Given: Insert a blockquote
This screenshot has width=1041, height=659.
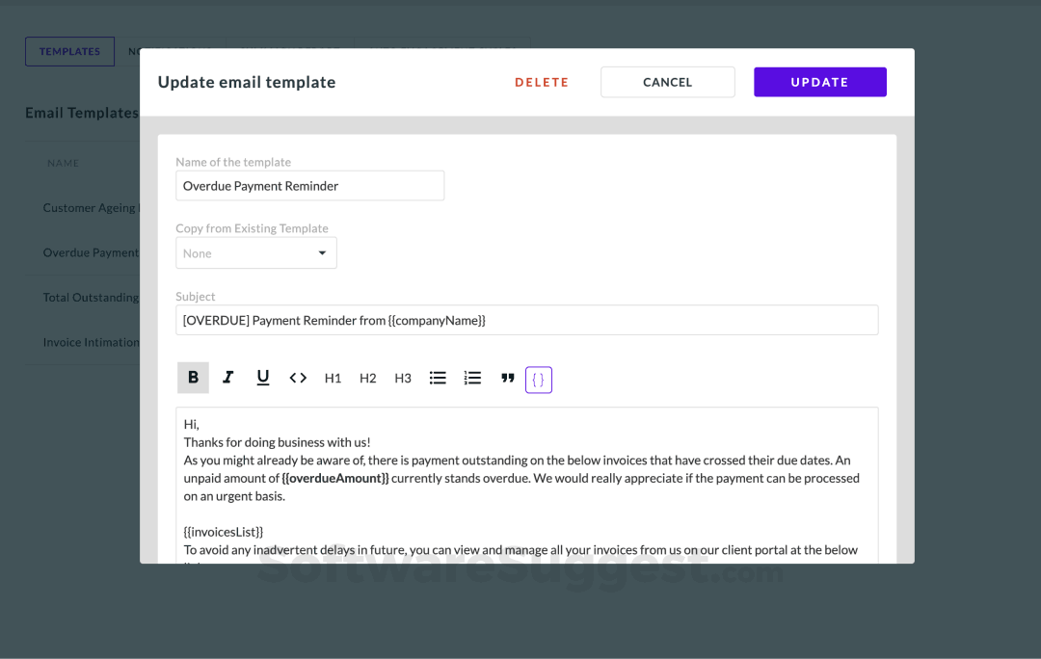Looking at the screenshot, I should 507,378.
